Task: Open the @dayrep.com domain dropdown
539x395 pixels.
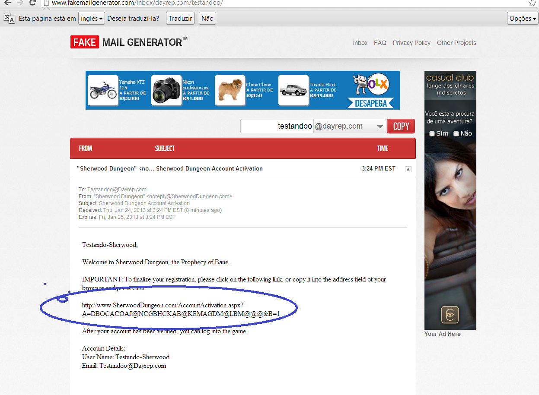Action: click(x=349, y=126)
